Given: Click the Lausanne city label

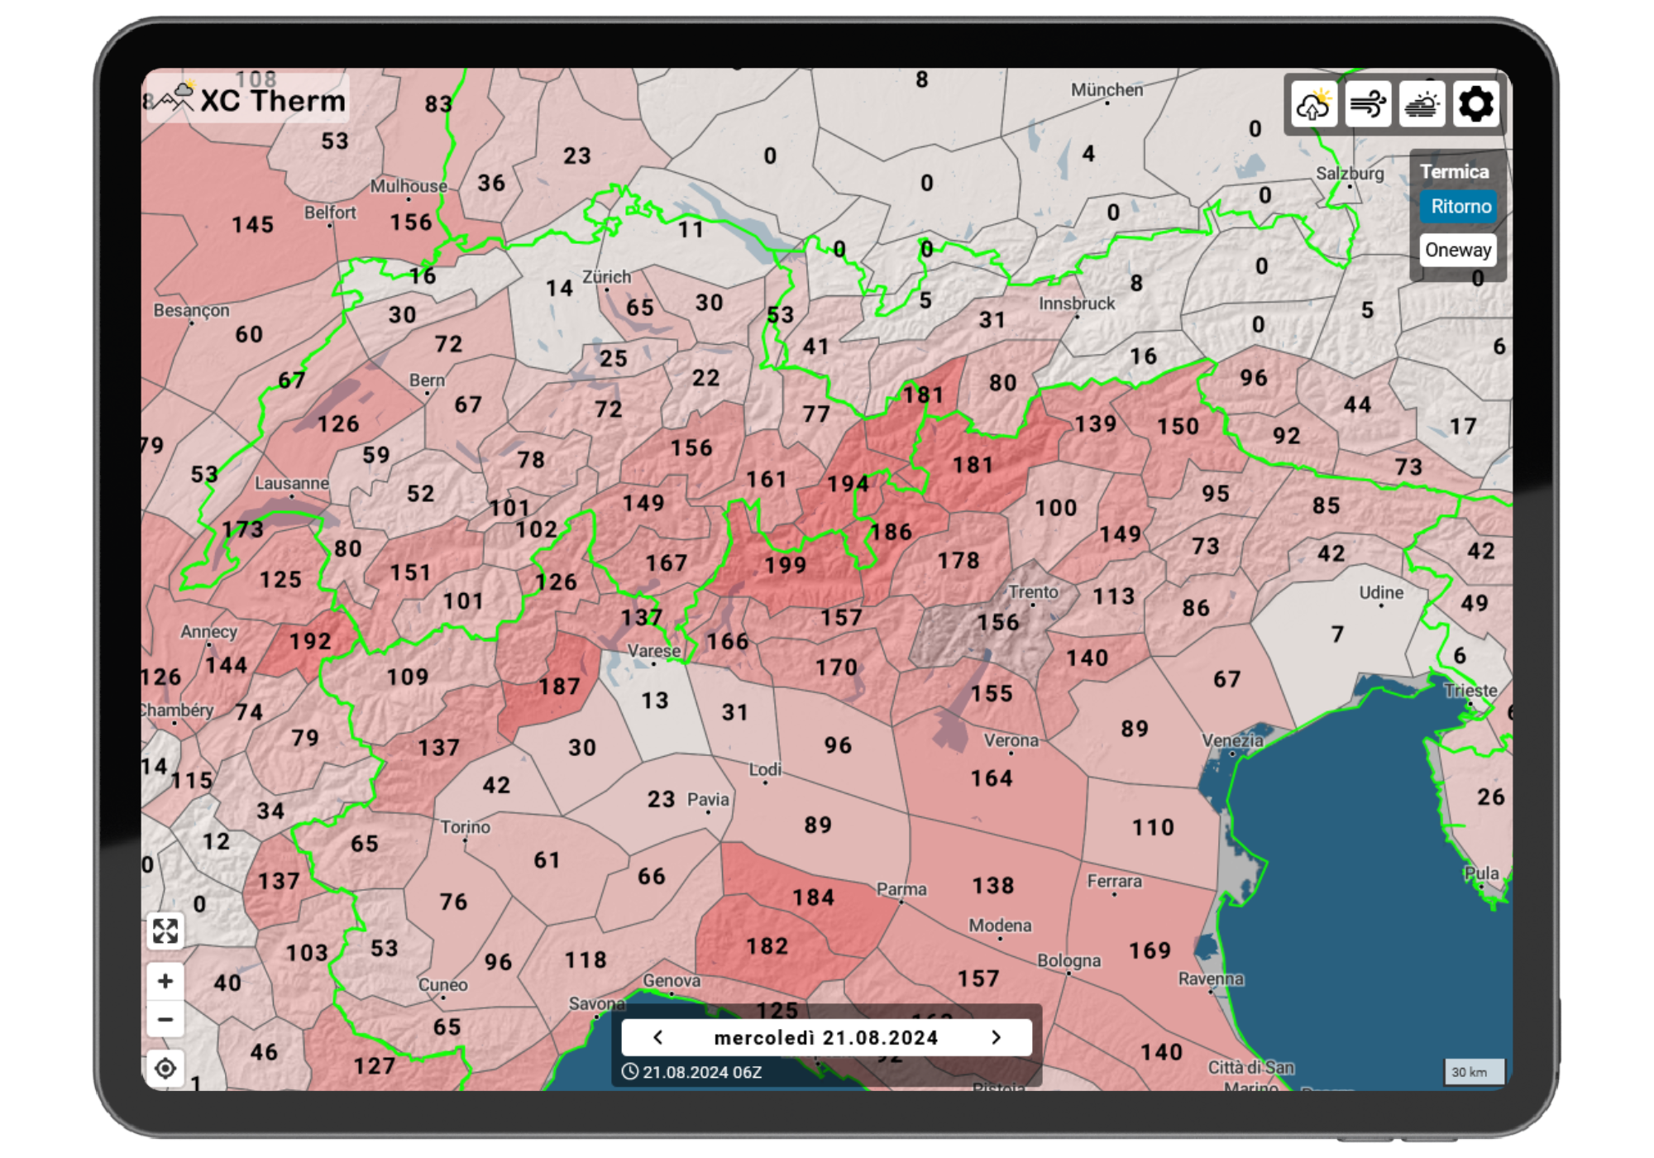Looking at the screenshot, I should point(291,483).
